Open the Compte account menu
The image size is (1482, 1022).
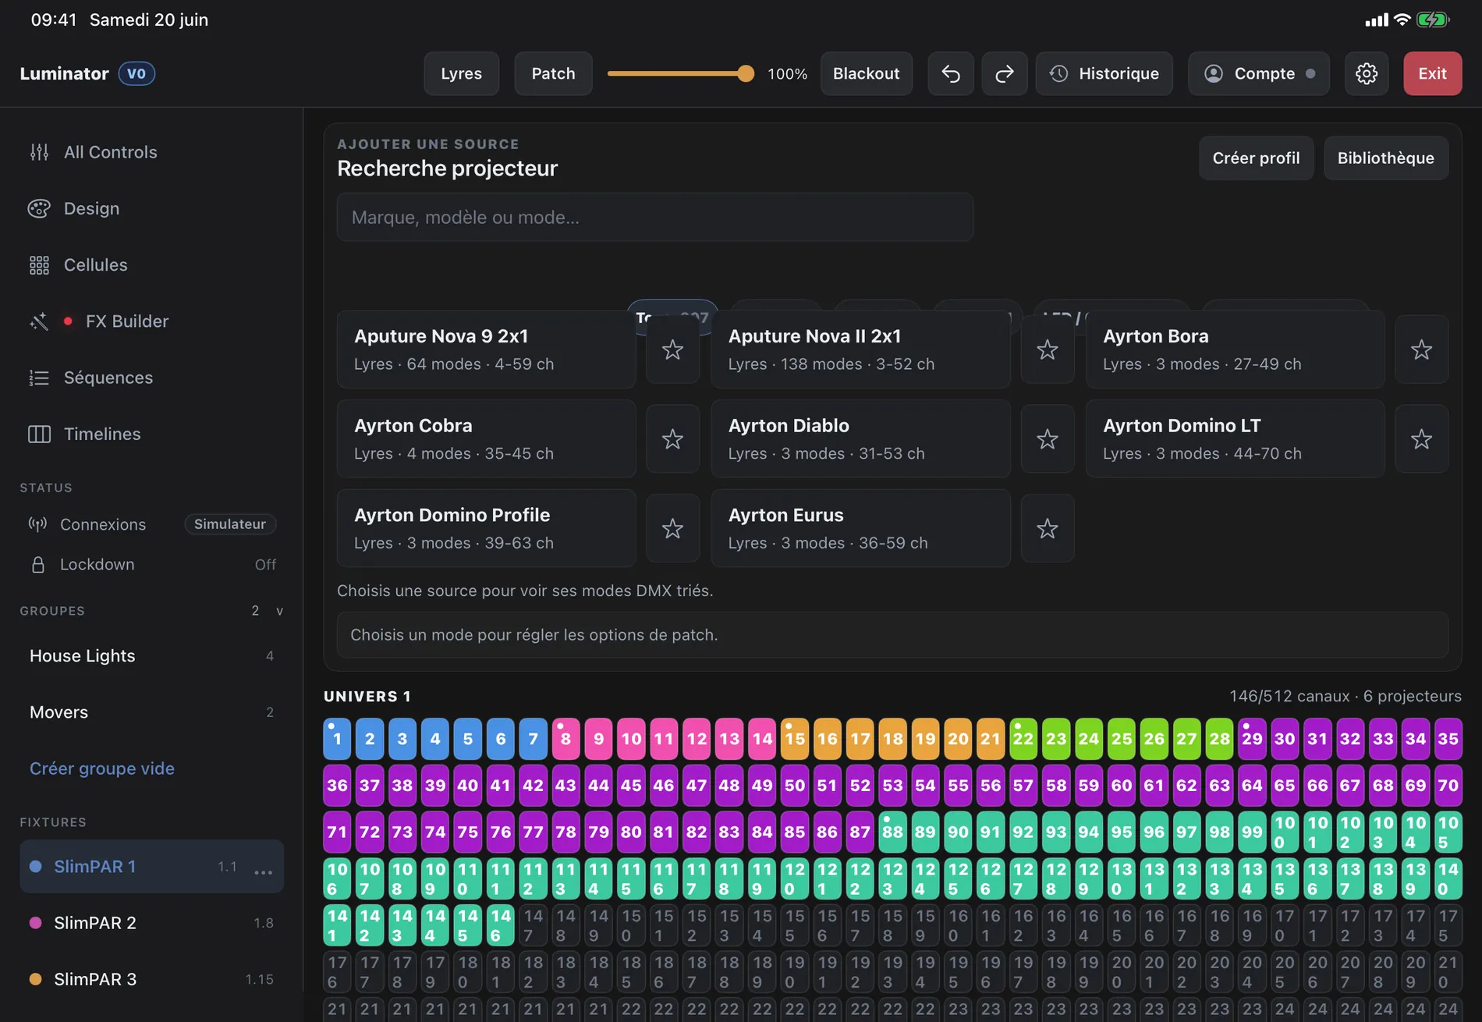tap(1259, 73)
